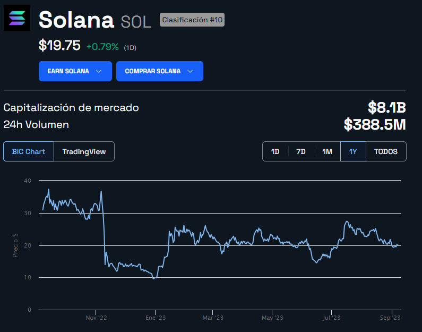The image size is (422, 332).
Task: Click the Solana logo icon
Action: [17, 18]
